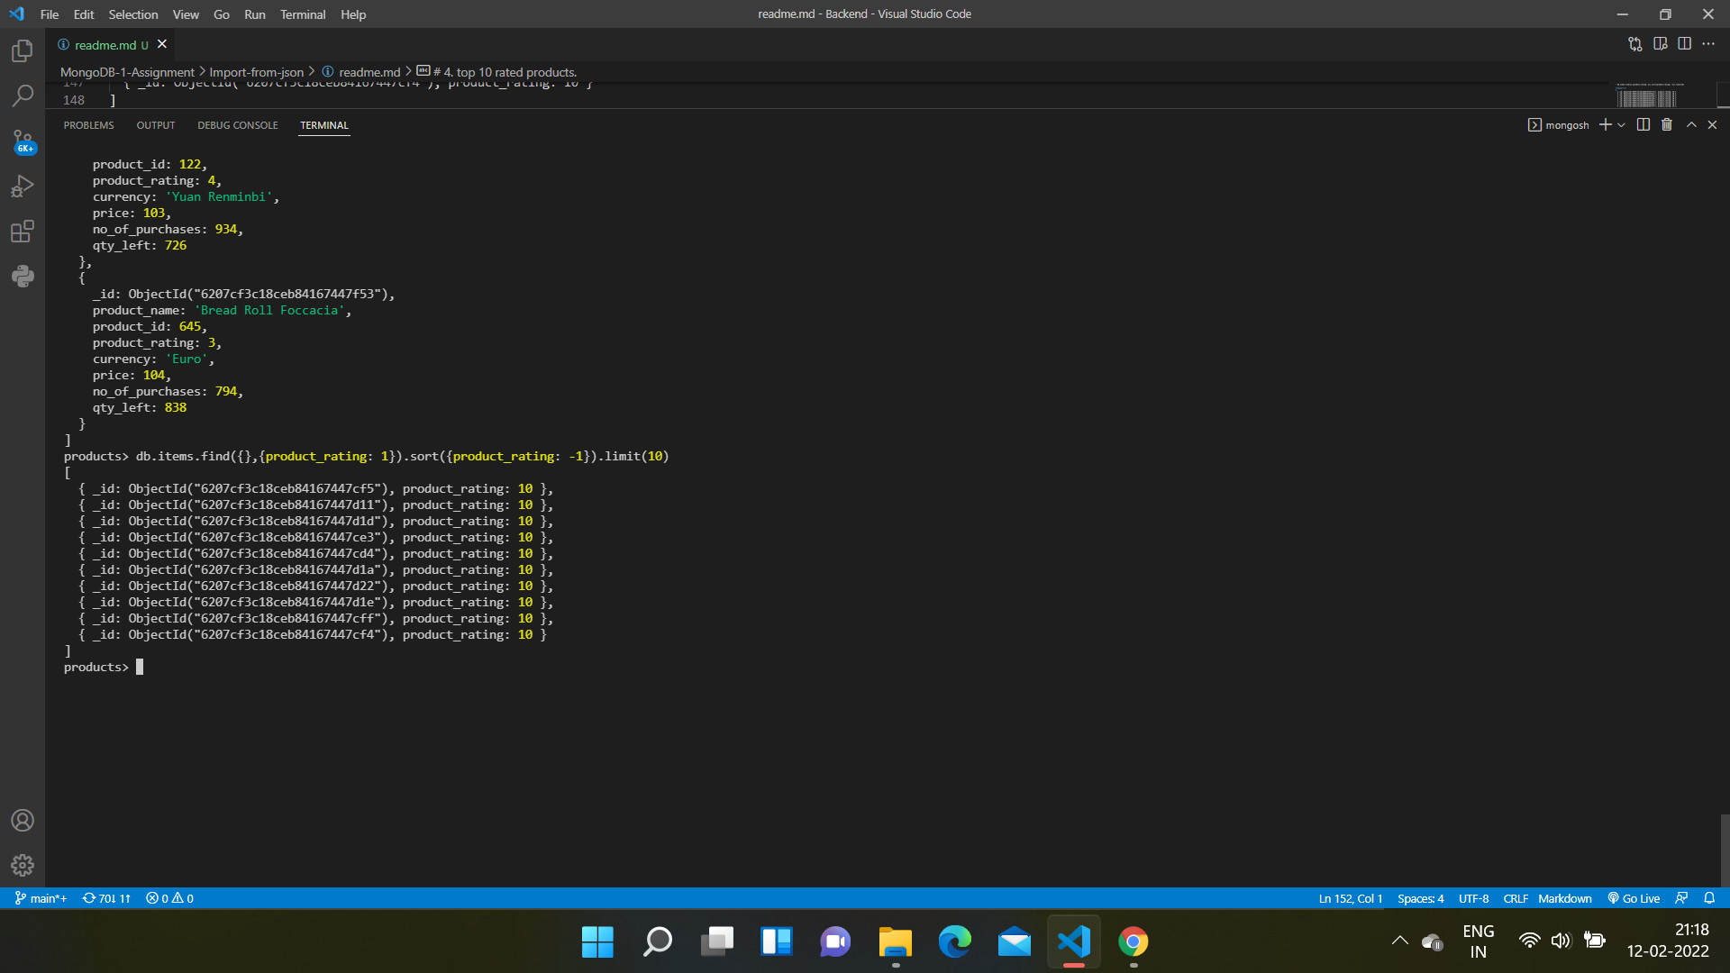The image size is (1730, 973).
Task: Expand the hidden taskbar icons chevron
Action: point(1399,941)
